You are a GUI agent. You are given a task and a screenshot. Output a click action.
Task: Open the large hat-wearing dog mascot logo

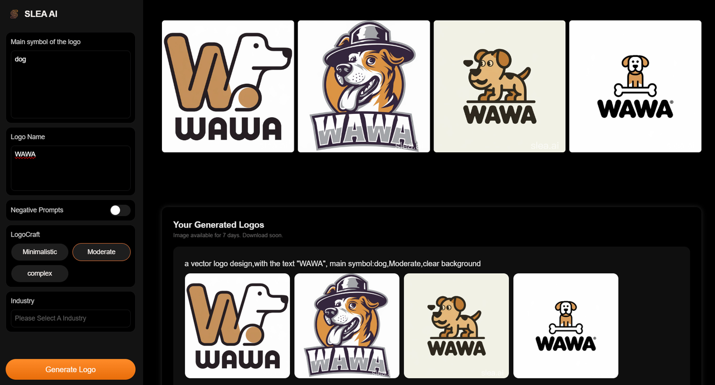point(364,86)
